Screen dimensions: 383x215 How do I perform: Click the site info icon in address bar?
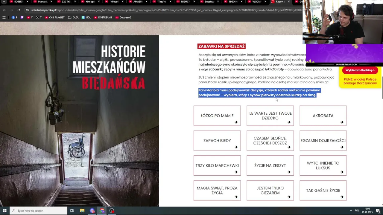click(x=27, y=10)
